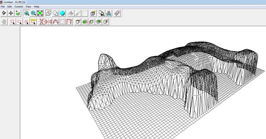
Task: Choose the polygon selection tool
Action: click(x=26, y=22)
